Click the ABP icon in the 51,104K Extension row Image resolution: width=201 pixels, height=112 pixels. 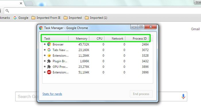[49, 72]
